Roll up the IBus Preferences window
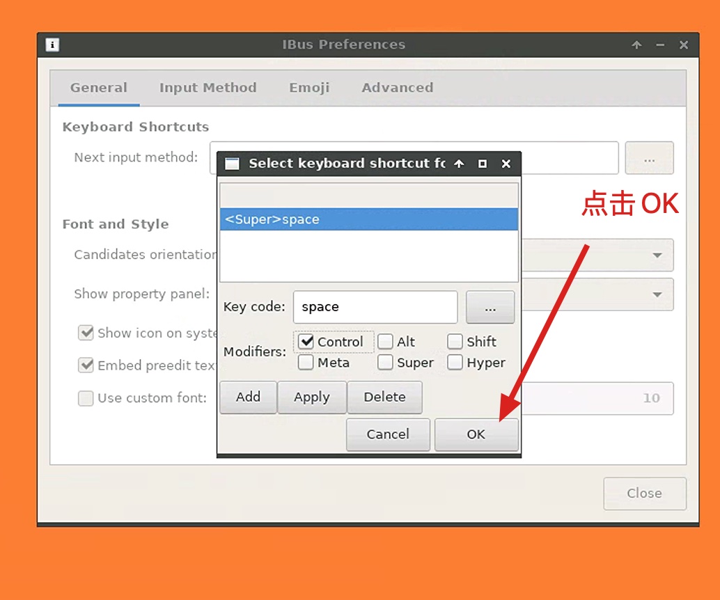Viewport: 720px width, 600px height. [636, 45]
